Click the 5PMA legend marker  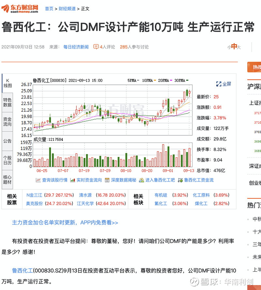pyautogui.click(x=138, y=80)
